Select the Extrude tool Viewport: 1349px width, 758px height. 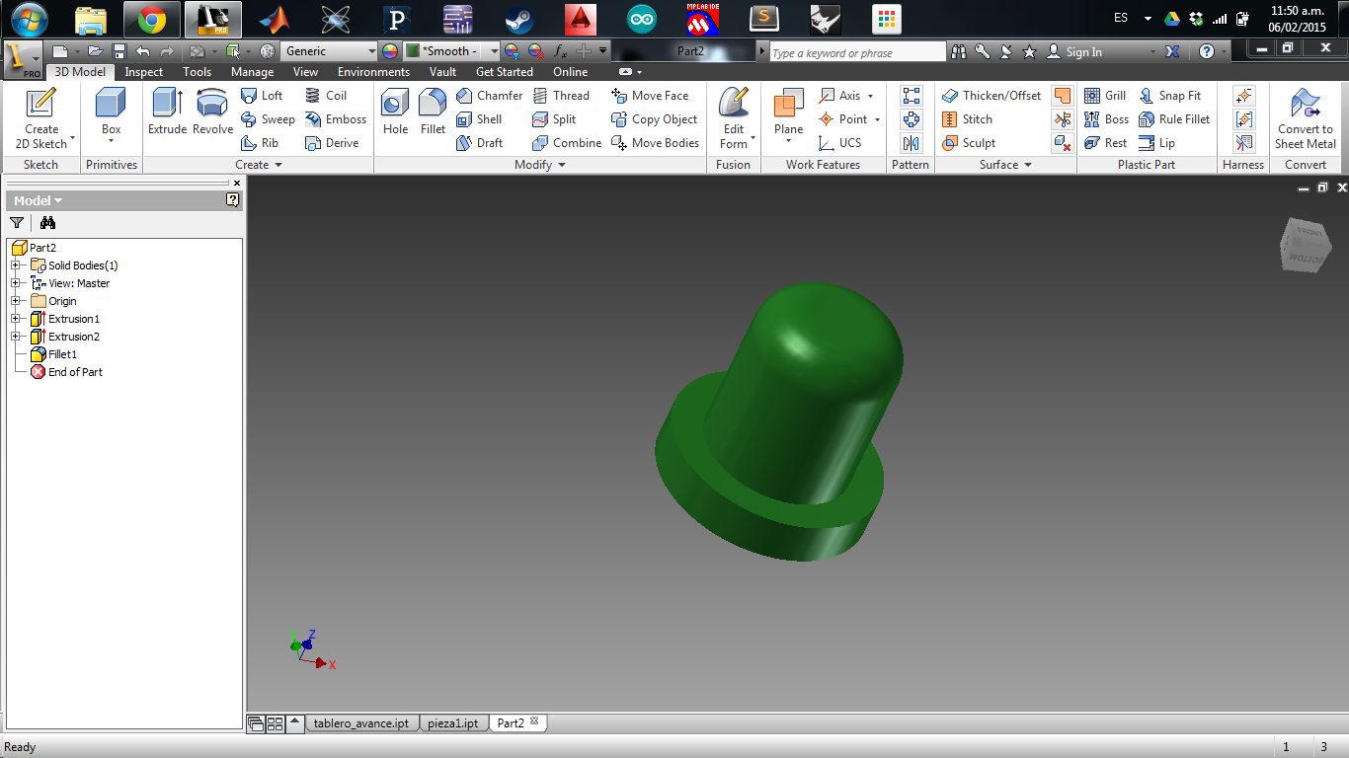167,112
